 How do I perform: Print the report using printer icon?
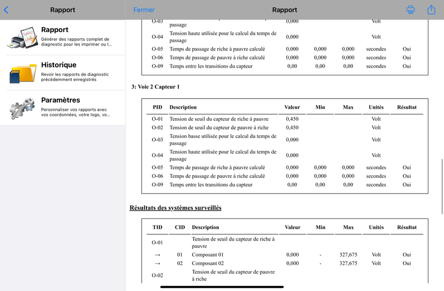coord(411,10)
